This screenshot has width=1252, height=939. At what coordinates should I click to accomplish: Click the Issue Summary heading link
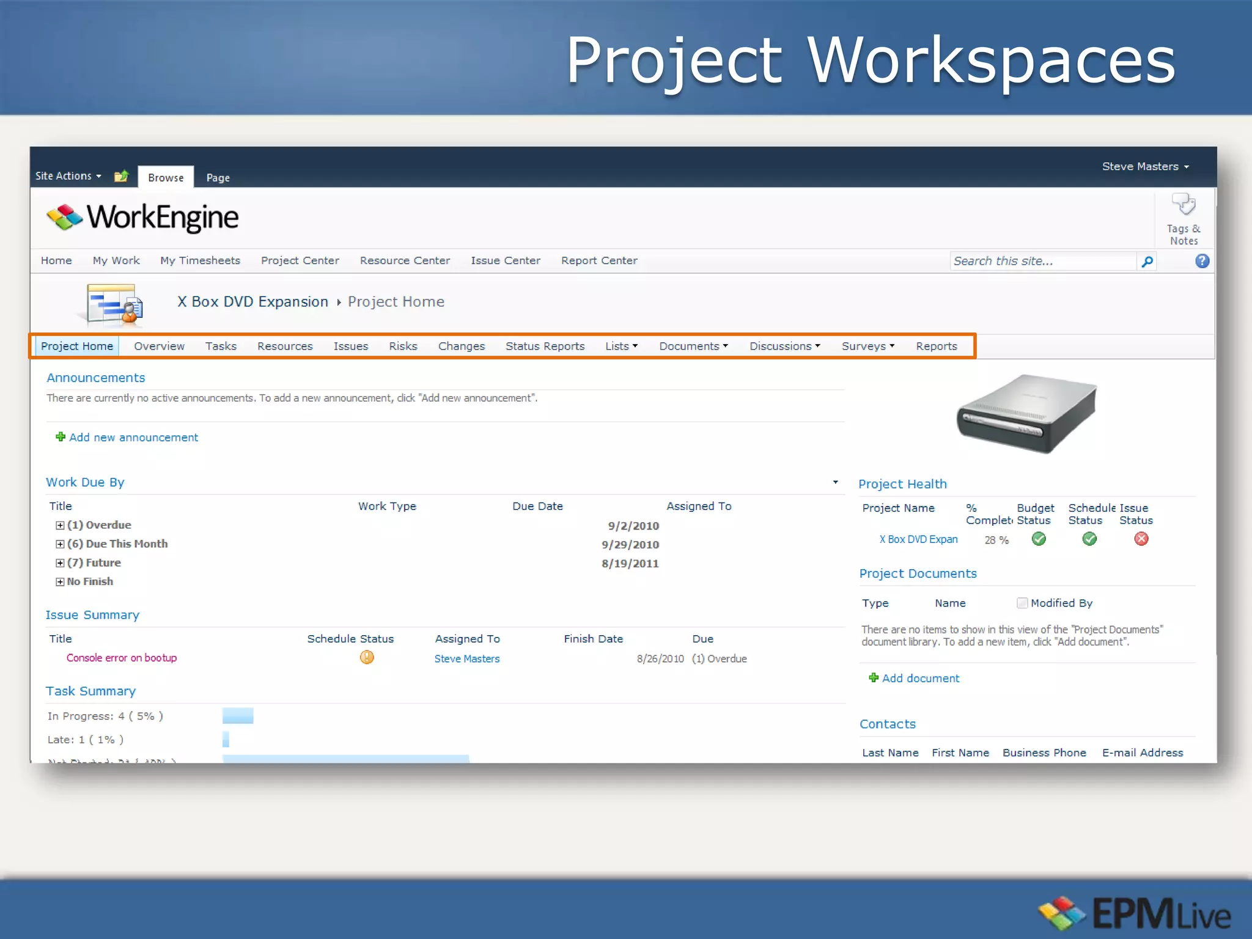coord(92,615)
